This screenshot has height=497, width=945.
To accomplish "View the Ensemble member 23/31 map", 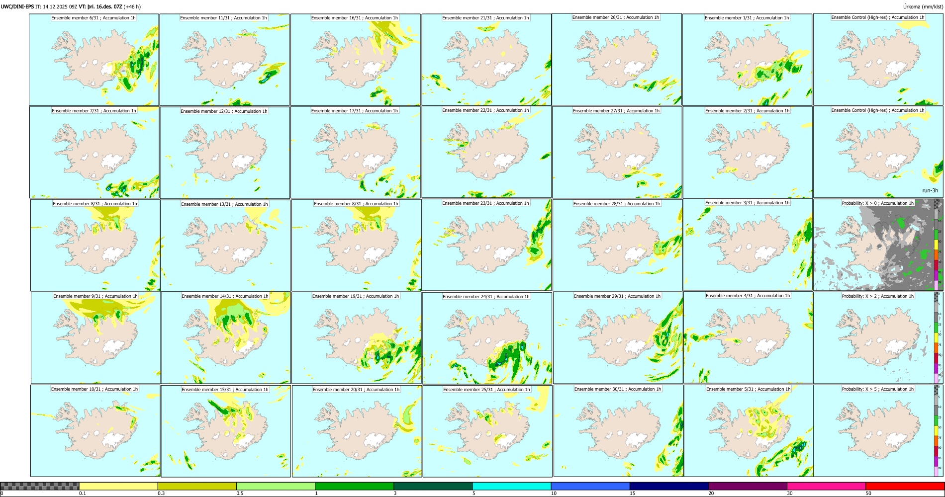I will click(x=487, y=245).
